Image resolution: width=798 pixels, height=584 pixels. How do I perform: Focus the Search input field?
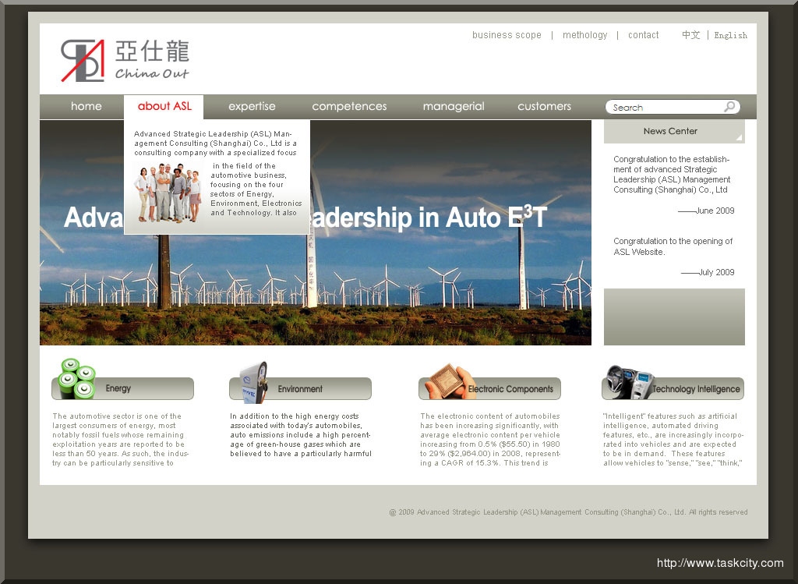662,108
